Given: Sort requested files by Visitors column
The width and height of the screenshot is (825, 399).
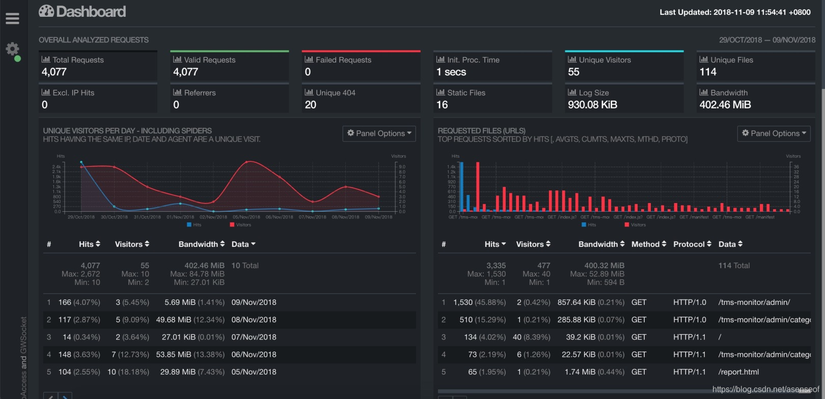Looking at the screenshot, I should point(533,244).
